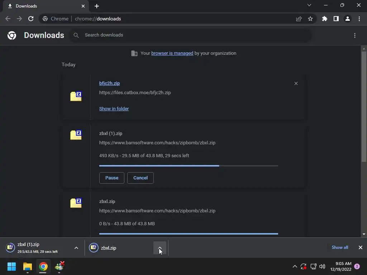
Task: Click the zbxl.zip file icon in list
Action: (x=76, y=203)
